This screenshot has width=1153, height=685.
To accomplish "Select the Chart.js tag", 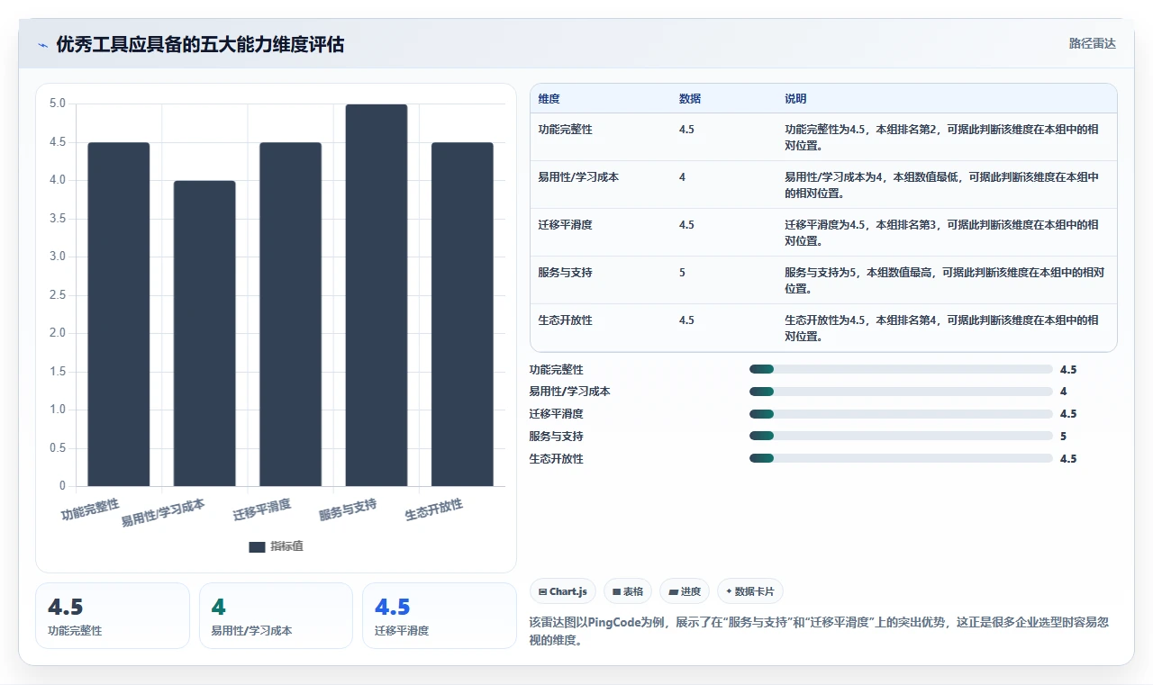I will tap(562, 591).
